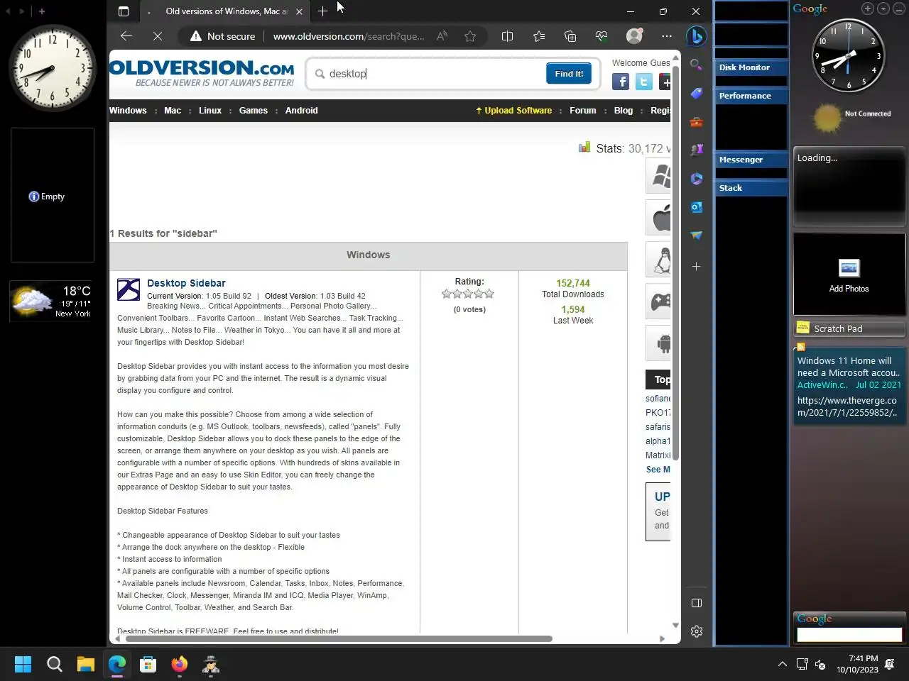Select the Apple platform icon on right
This screenshot has height=681, width=909.
pyautogui.click(x=658, y=218)
